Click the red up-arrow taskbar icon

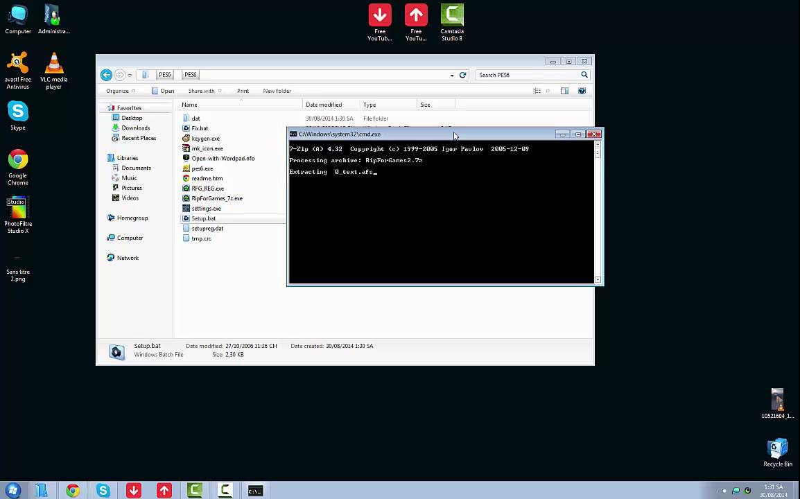coord(164,490)
